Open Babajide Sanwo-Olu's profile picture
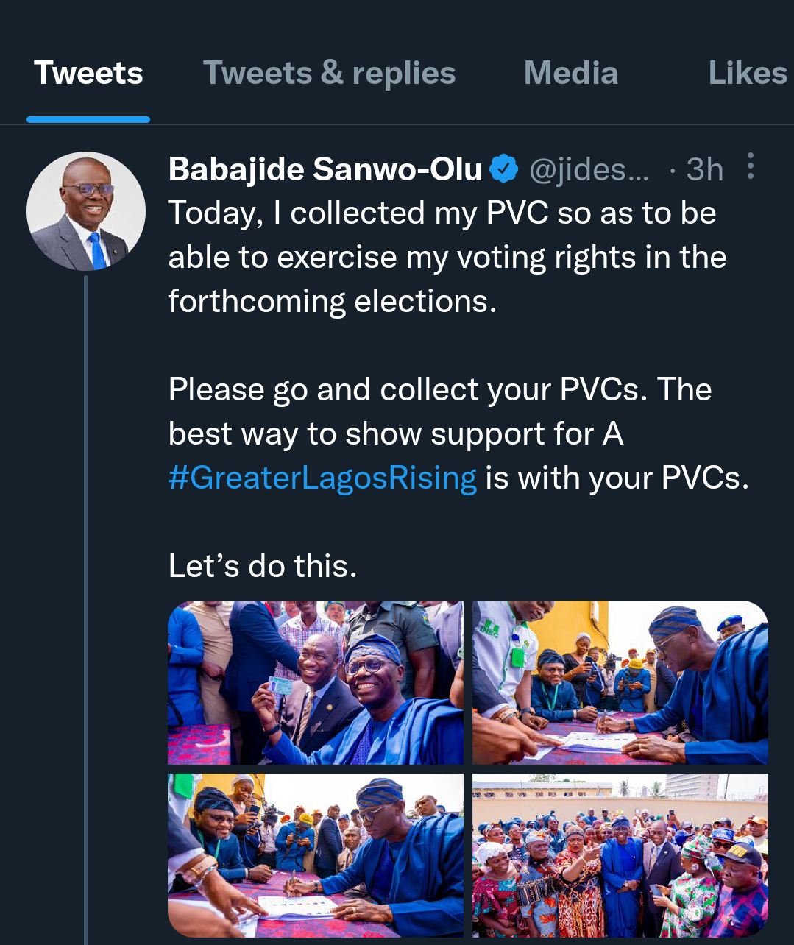794x945 pixels. [x=86, y=211]
